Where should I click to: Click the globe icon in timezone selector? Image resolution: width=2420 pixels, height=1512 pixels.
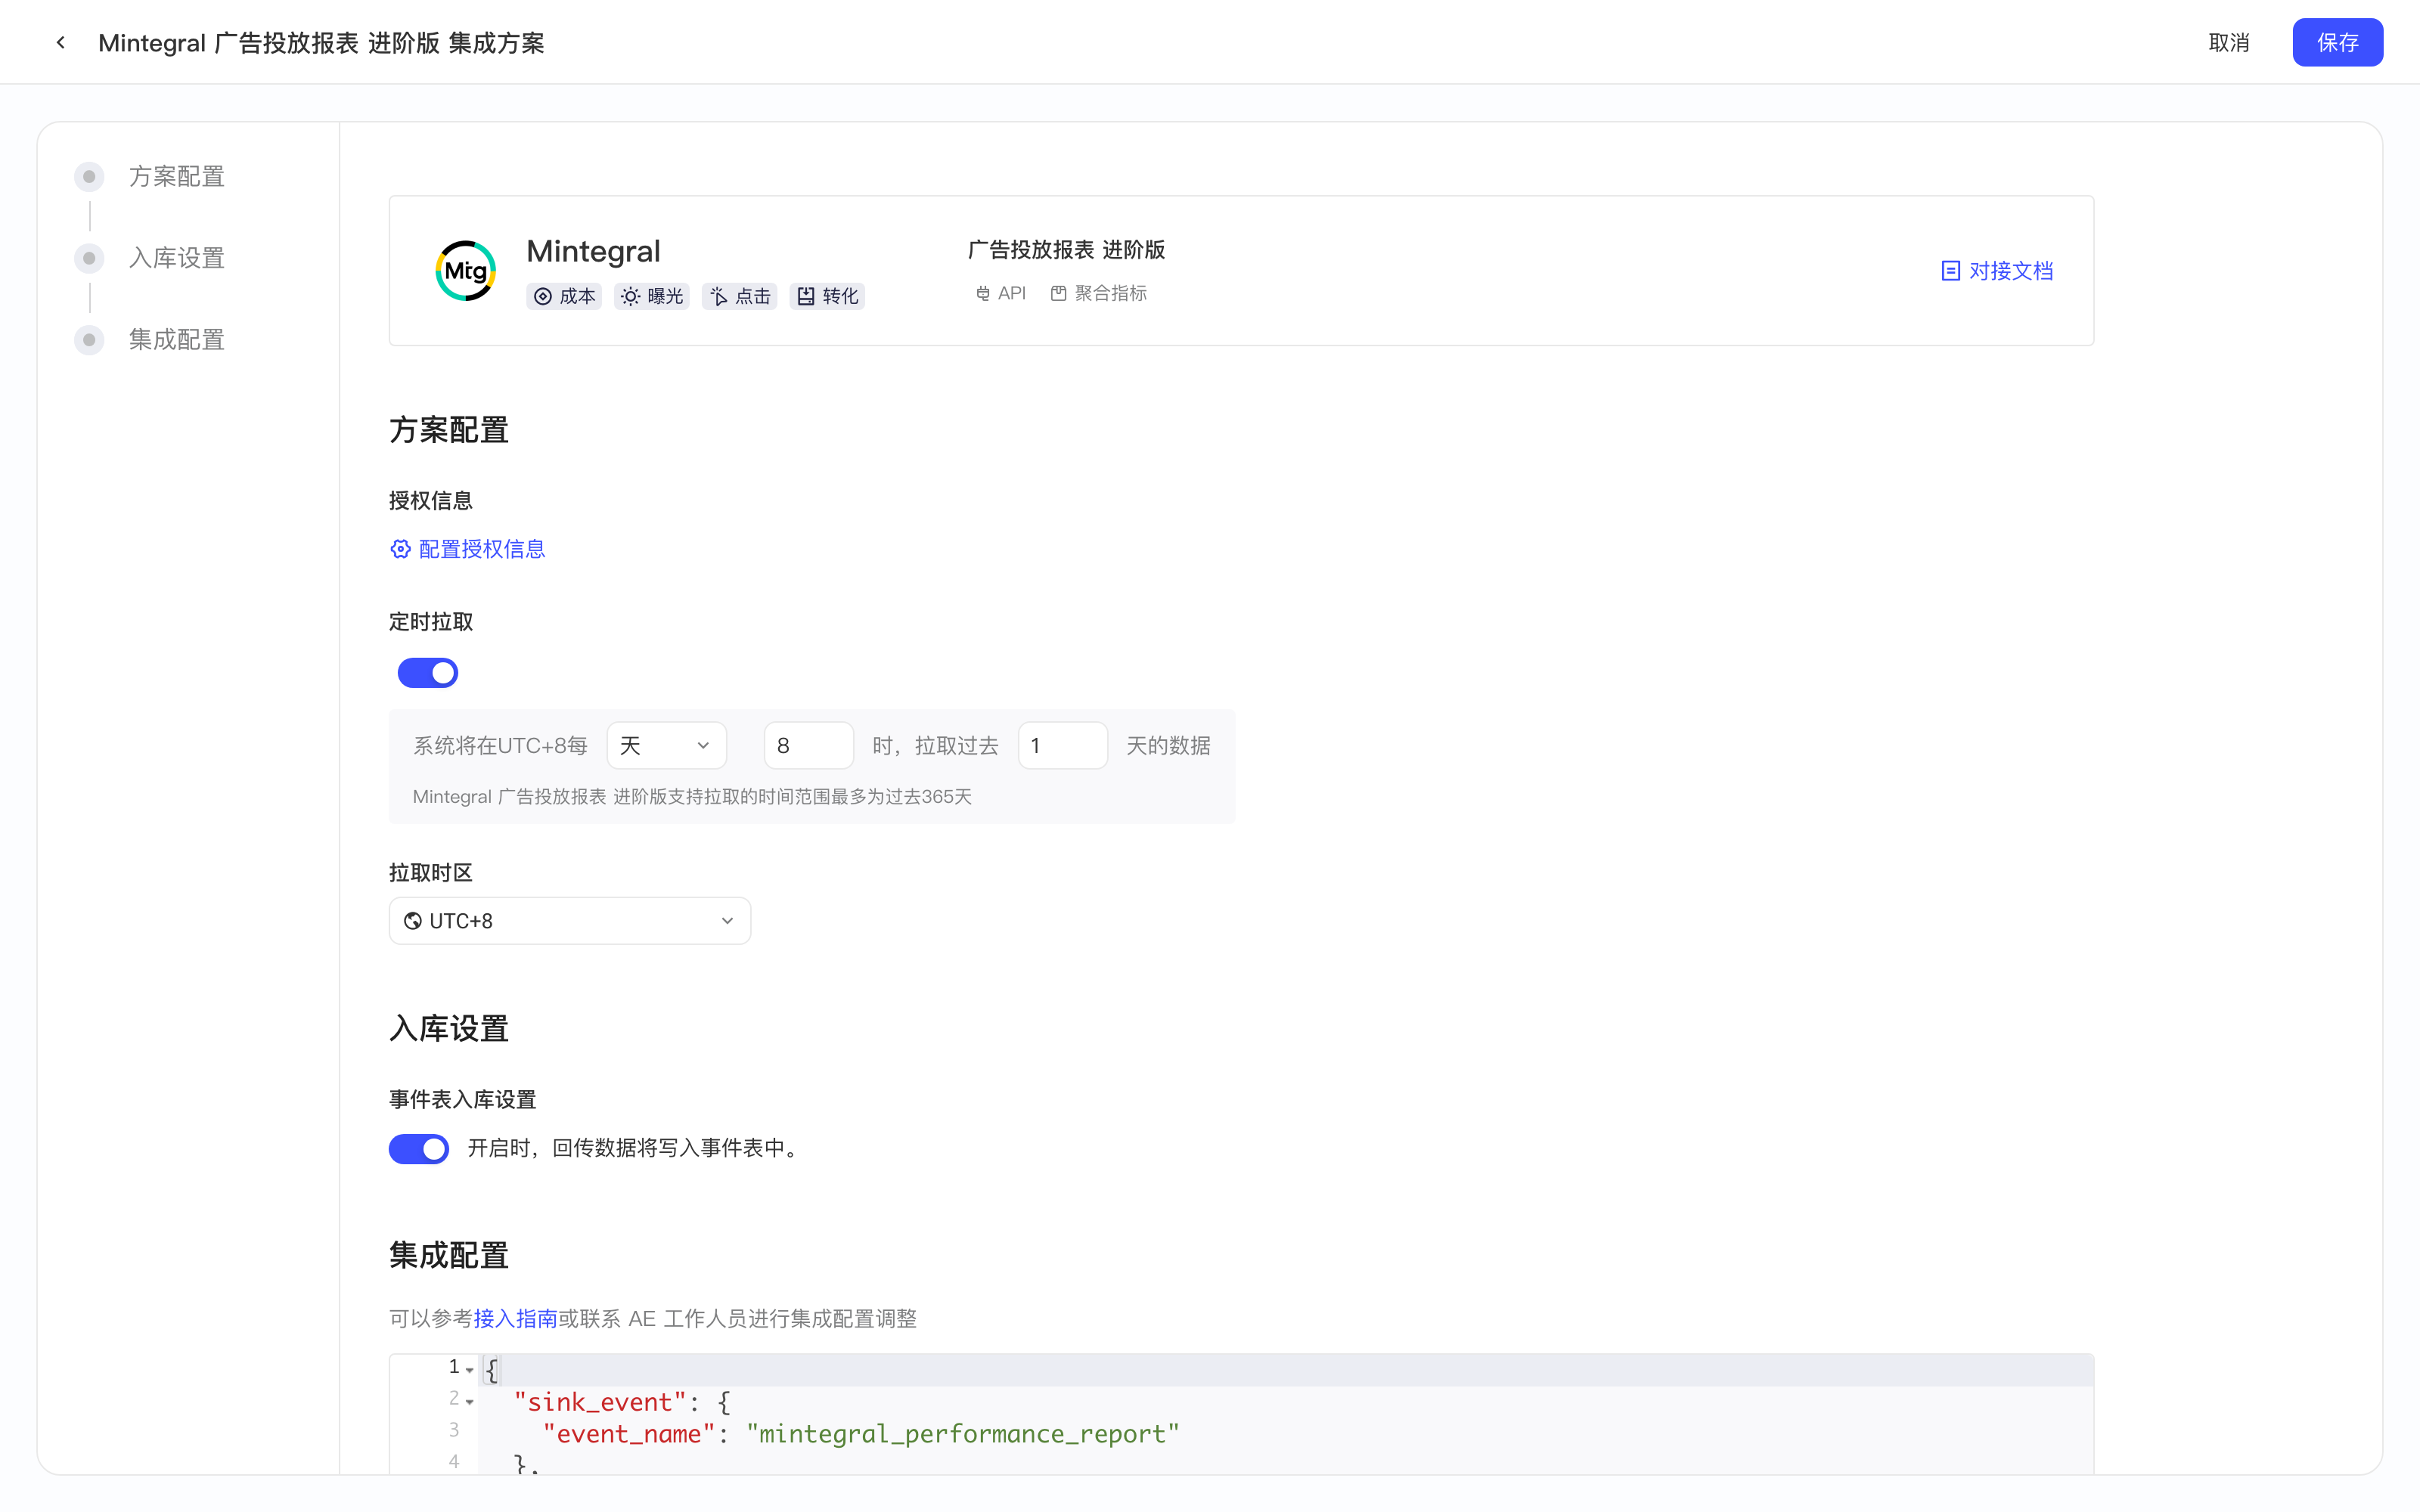[x=412, y=921]
